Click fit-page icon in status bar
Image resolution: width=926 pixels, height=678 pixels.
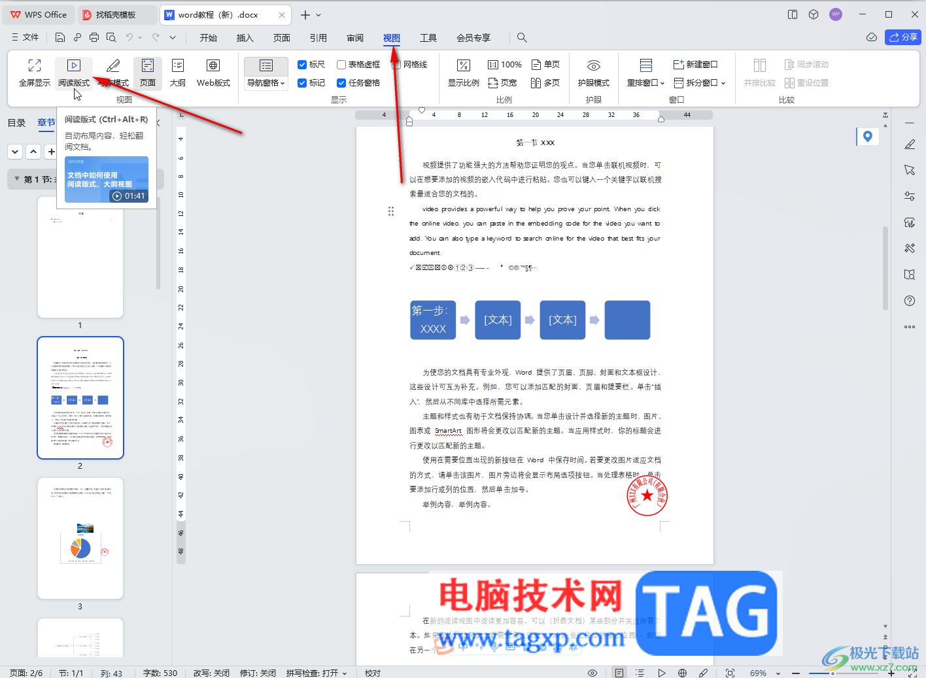(730, 673)
